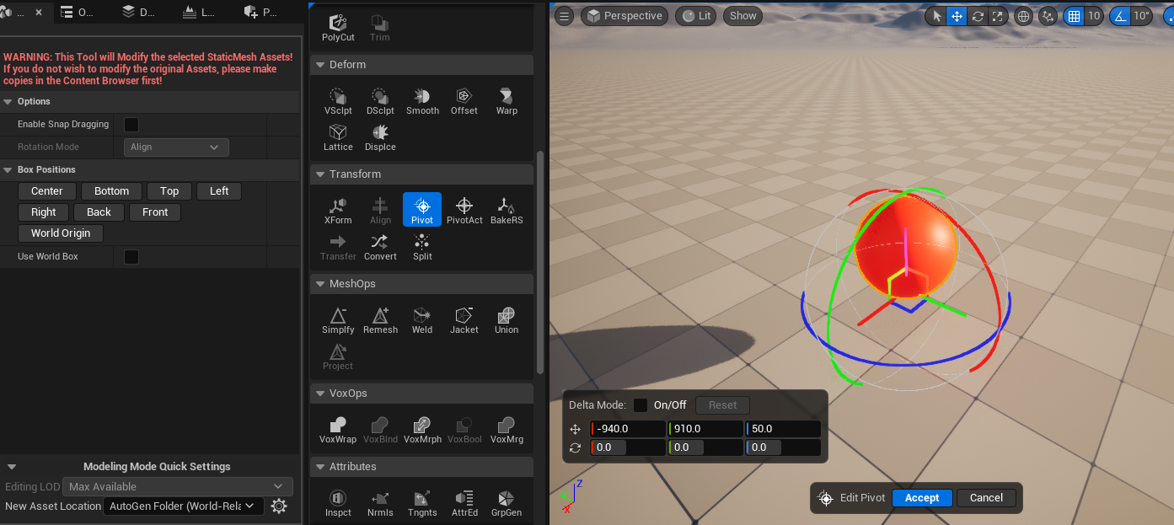This screenshot has width=1174, height=525.
Task: Switch viewport to rotate gizmo mode
Action: click(978, 16)
